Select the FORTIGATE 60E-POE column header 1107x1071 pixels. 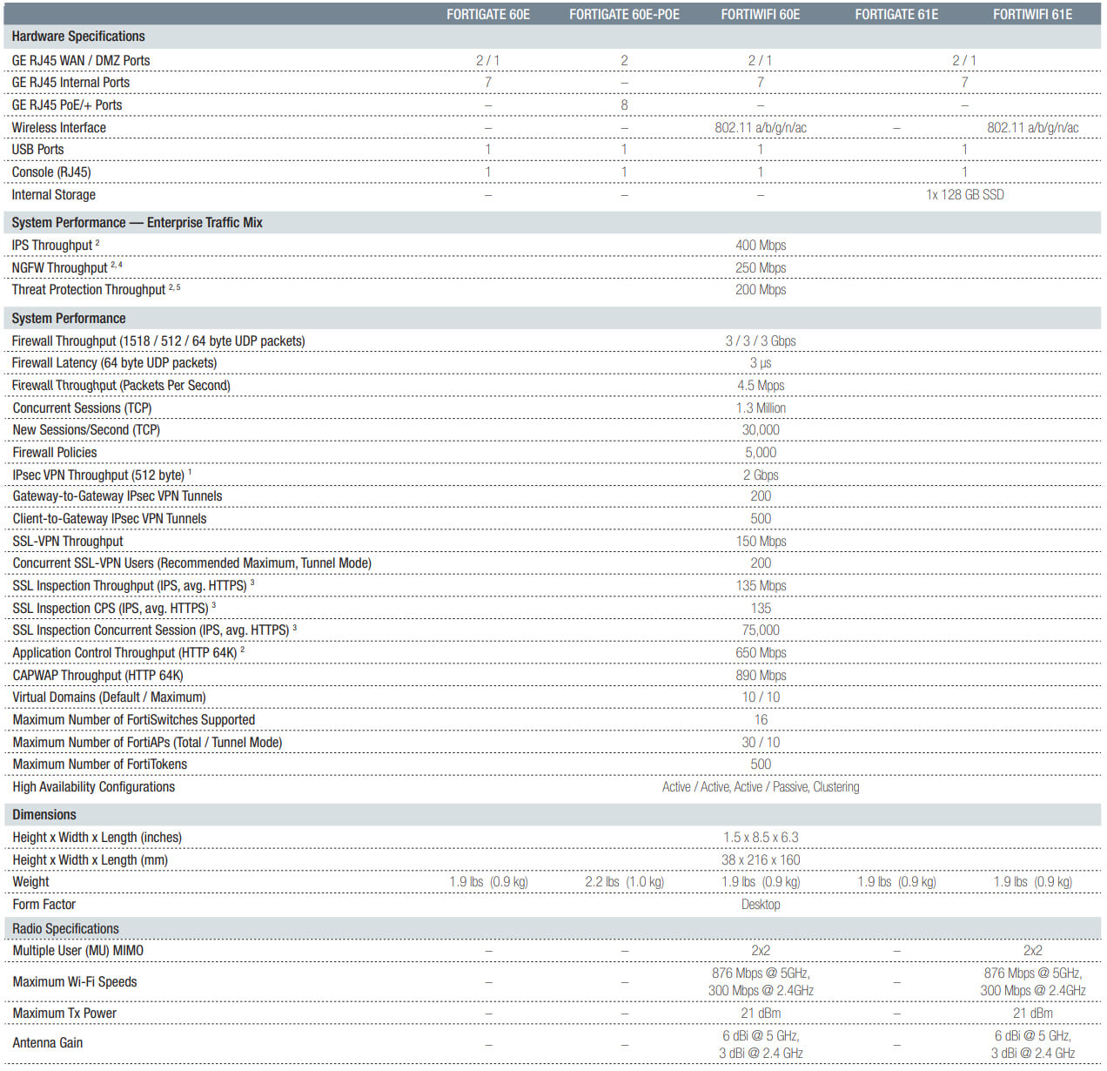pyautogui.click(x=624, y=14)
